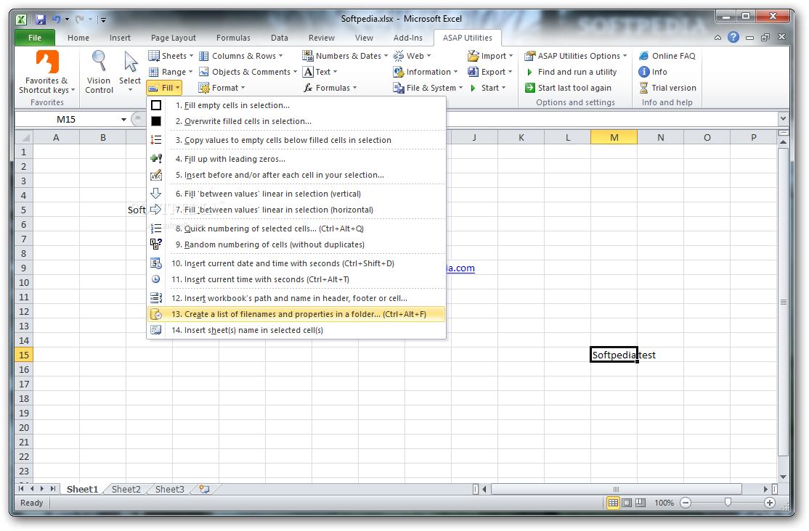This screenshot has height=531, width=809.
Task: Open the Select tool dropdown
Action: pyautogui.click(x=130, y=72)
